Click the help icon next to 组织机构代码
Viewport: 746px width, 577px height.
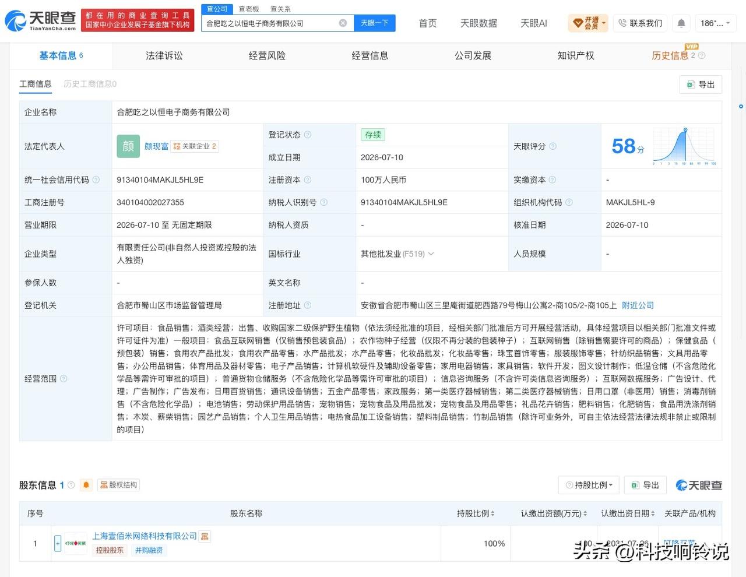pos(569,202)
